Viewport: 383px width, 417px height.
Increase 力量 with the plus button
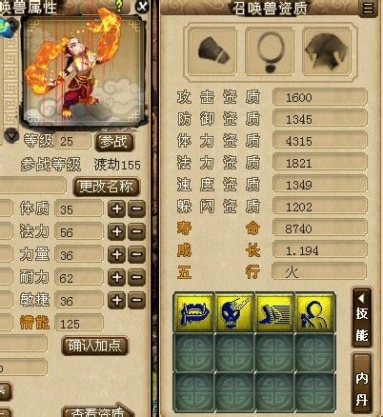coord(117,254)
